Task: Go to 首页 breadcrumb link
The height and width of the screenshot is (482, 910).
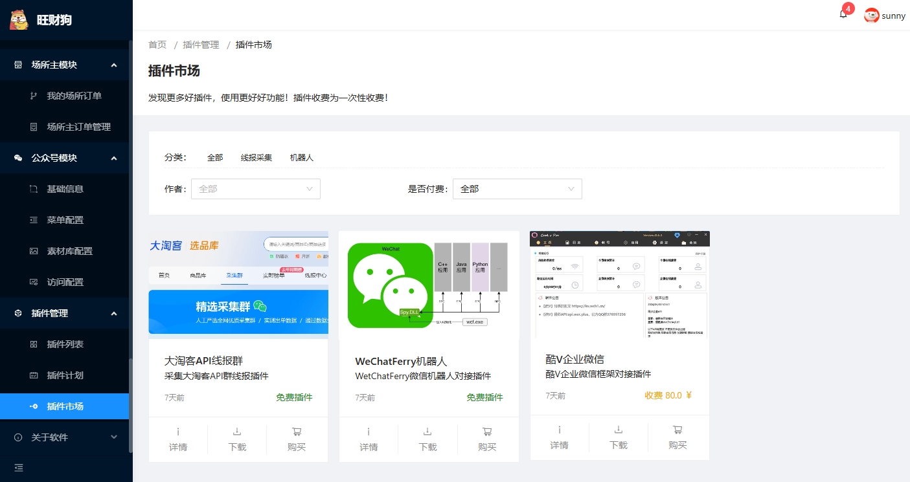Action: pyautogui.click(x=157, y=45)
